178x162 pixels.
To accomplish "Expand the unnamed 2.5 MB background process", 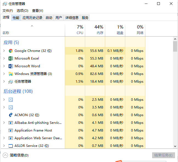I will tap(4, 100).
